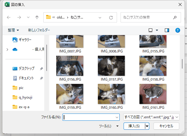The image size is (187, 136).
Task: Open the Documents quick access folder
Action: click(26, 78)
